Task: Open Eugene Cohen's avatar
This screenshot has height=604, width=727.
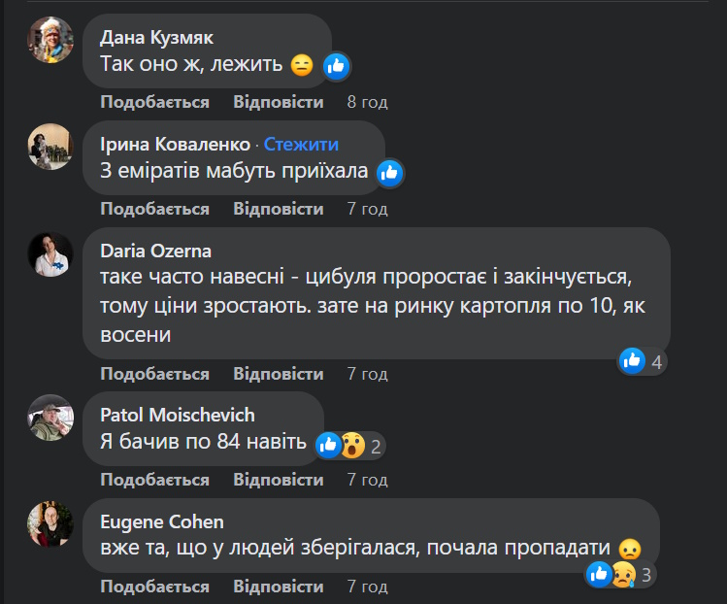Action: 50,525
